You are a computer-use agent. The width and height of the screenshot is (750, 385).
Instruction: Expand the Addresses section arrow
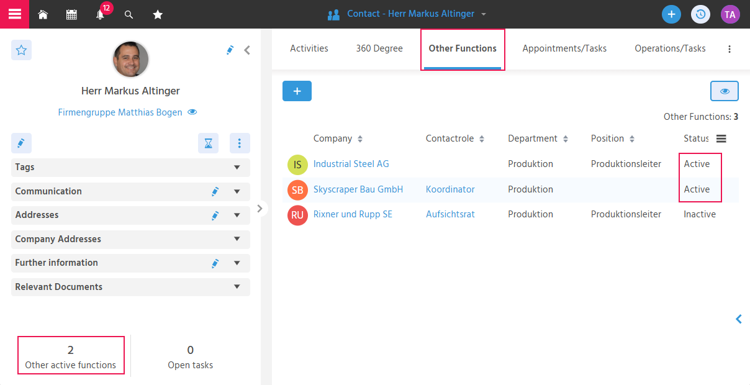click(x=237, y=215)
